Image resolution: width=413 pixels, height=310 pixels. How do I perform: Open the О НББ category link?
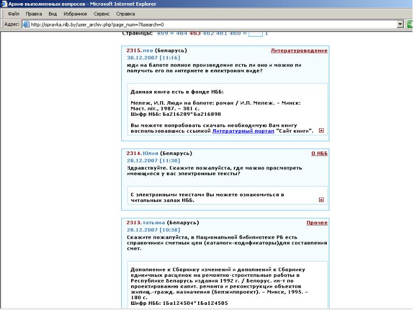(319, 153)
